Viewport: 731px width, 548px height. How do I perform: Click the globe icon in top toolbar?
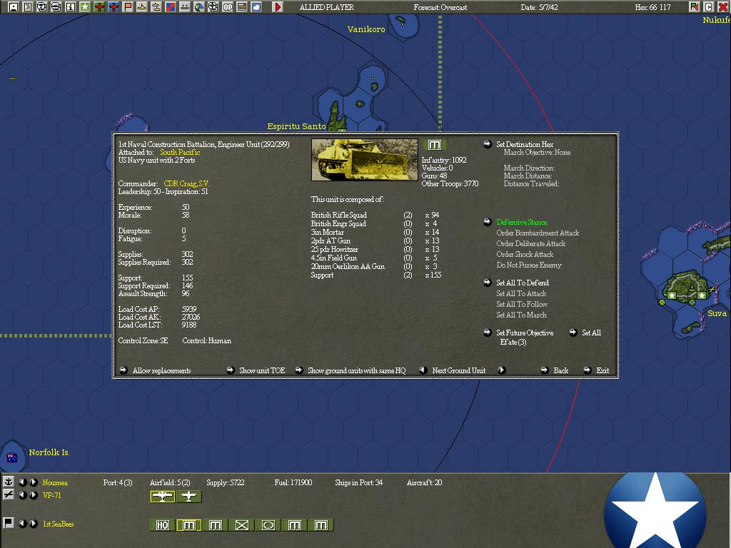pos(199,7)
